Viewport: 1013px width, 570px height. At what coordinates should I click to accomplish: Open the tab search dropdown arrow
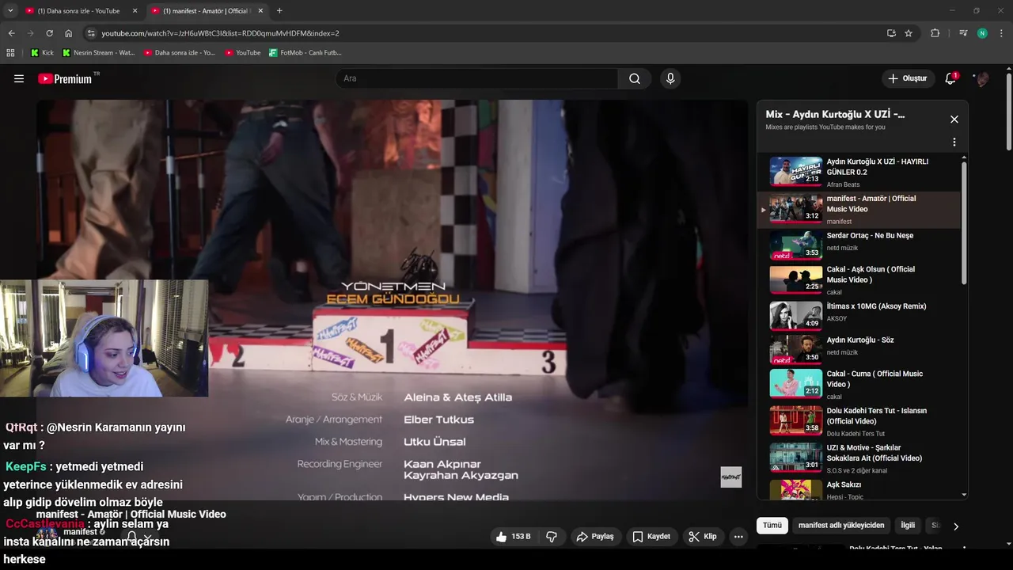(x=10, y=11)
